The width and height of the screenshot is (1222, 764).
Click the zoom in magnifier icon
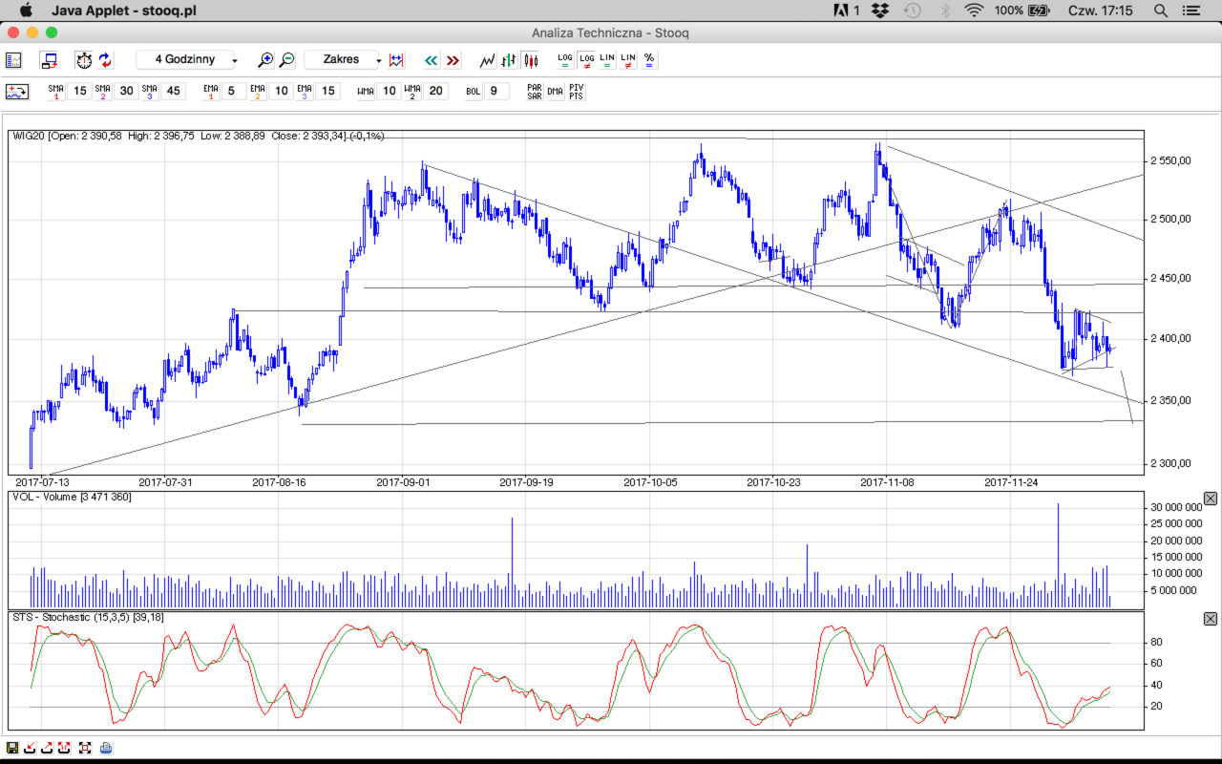pos(265,60)
